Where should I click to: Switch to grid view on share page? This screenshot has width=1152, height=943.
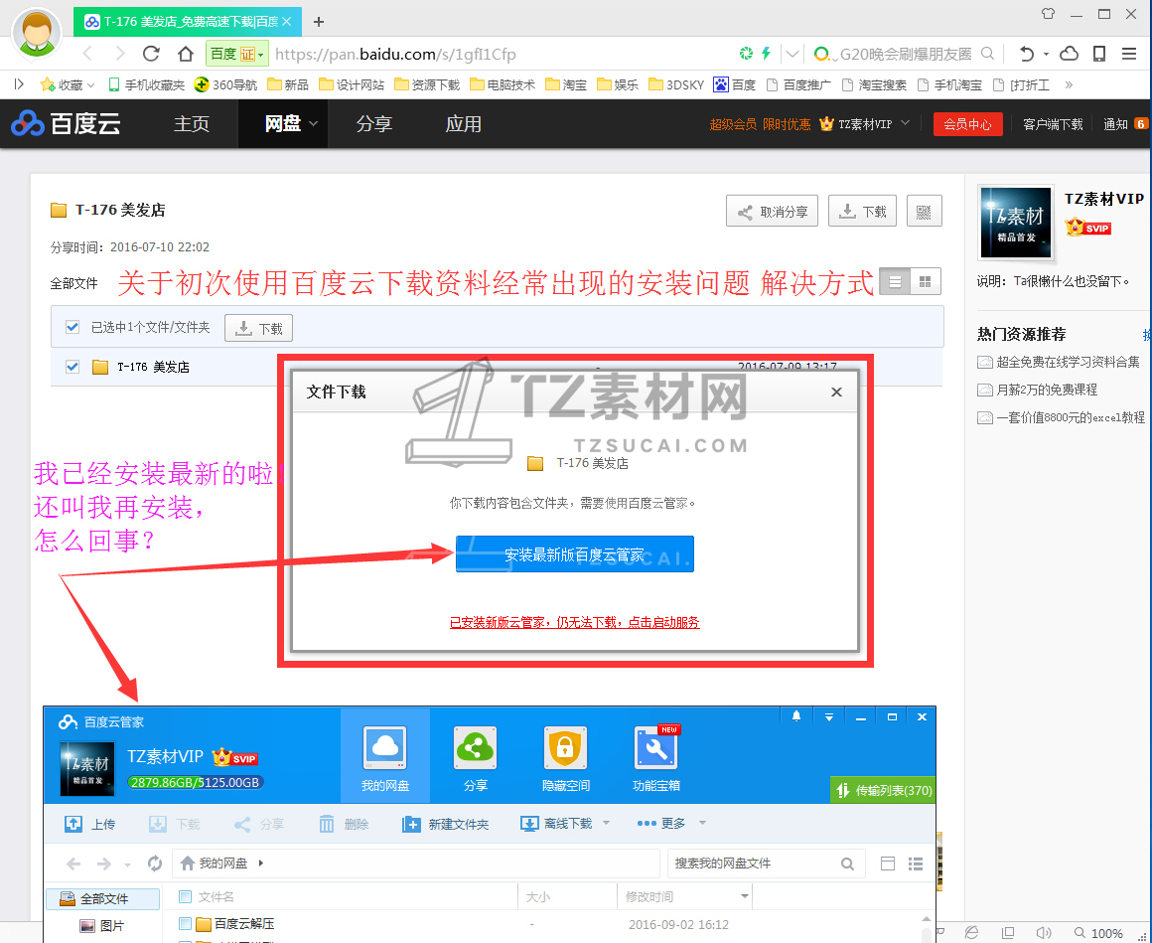(926, 281)
